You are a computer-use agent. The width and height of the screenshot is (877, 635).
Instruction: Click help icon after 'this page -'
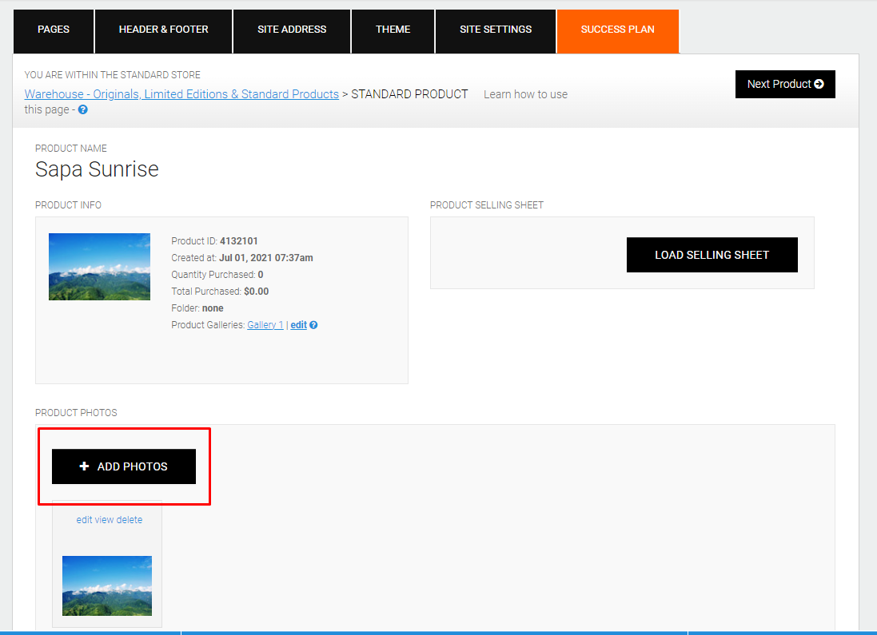(x=83, y=109)
